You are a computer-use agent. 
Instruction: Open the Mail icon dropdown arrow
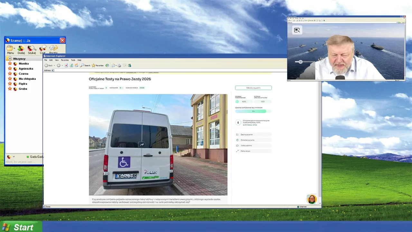coord(116,65)
